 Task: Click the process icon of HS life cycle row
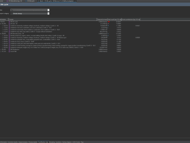click(9, 22)
